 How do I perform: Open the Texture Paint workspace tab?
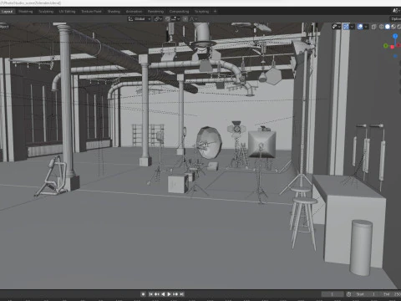pos(91,12)
